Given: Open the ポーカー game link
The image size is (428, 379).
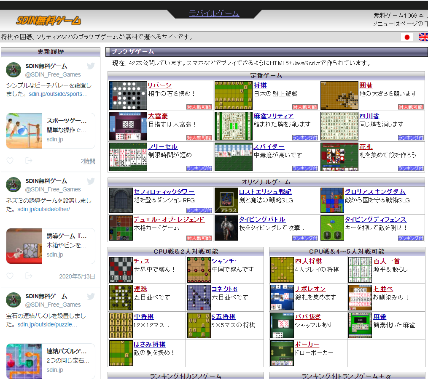Looking at the screenshot, I should [x=307, y=345].
